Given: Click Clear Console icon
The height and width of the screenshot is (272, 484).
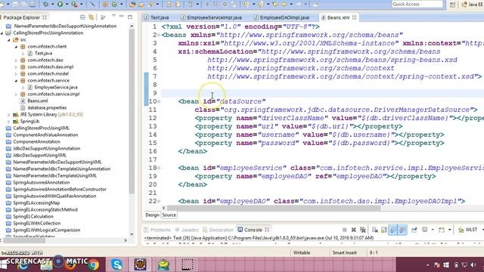Looking at the screenshot, I should pos(375,230).
